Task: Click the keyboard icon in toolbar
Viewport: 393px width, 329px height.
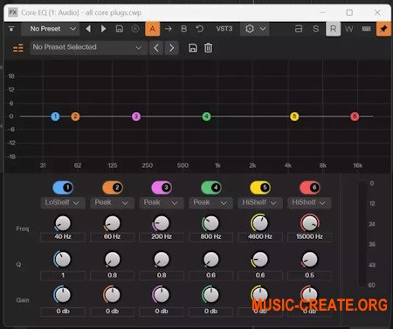Action: point(366,29)
